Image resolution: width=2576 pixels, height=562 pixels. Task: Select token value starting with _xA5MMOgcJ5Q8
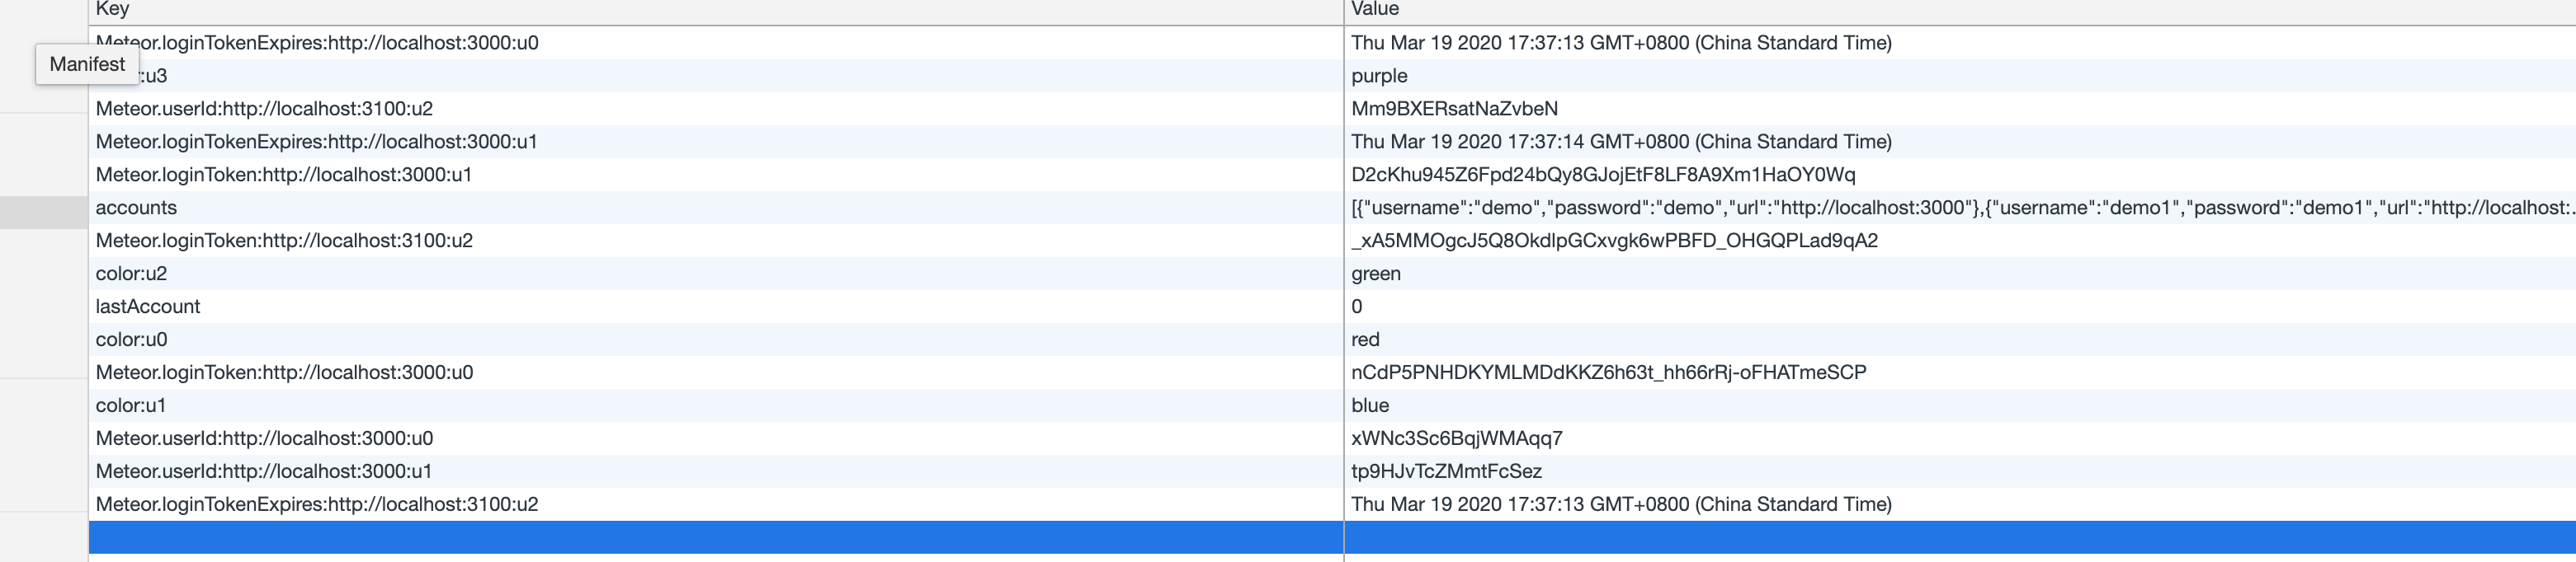[1614, 241]
